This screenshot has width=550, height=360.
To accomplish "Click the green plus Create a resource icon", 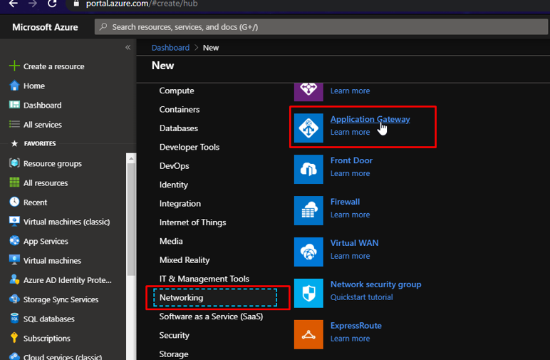I will click(14, 66).
